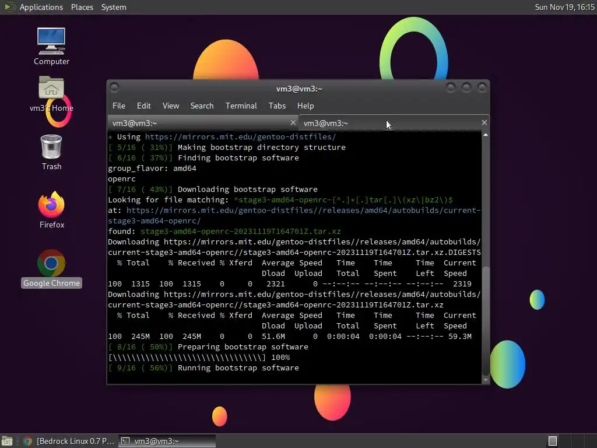597x448 pixels.
Task: Open the terminal Help menu
Action: pos(305,106)
